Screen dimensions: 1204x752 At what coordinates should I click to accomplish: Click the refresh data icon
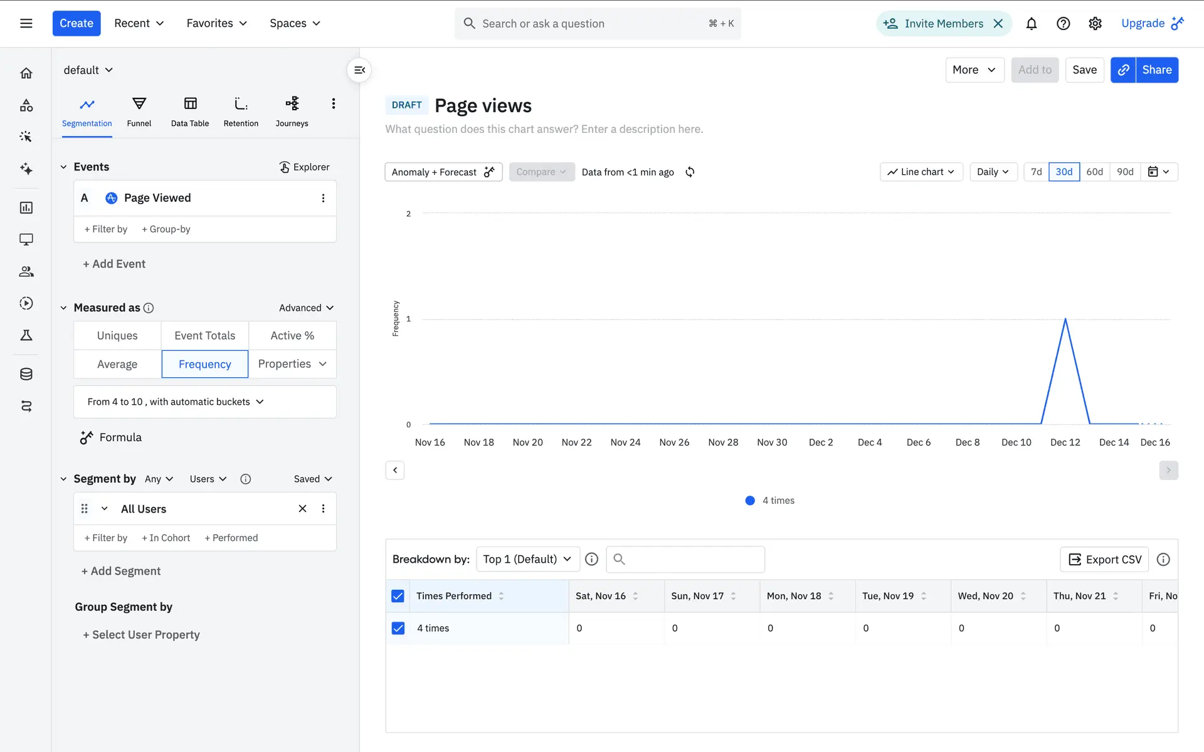click(690, 172)
